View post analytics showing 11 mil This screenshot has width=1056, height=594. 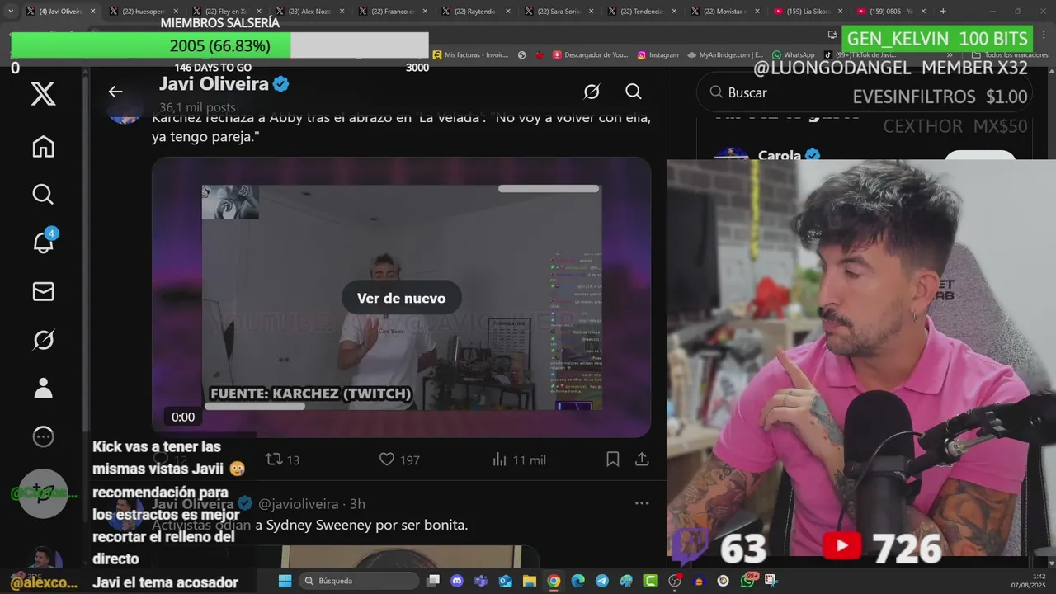(x=519, y=460)
